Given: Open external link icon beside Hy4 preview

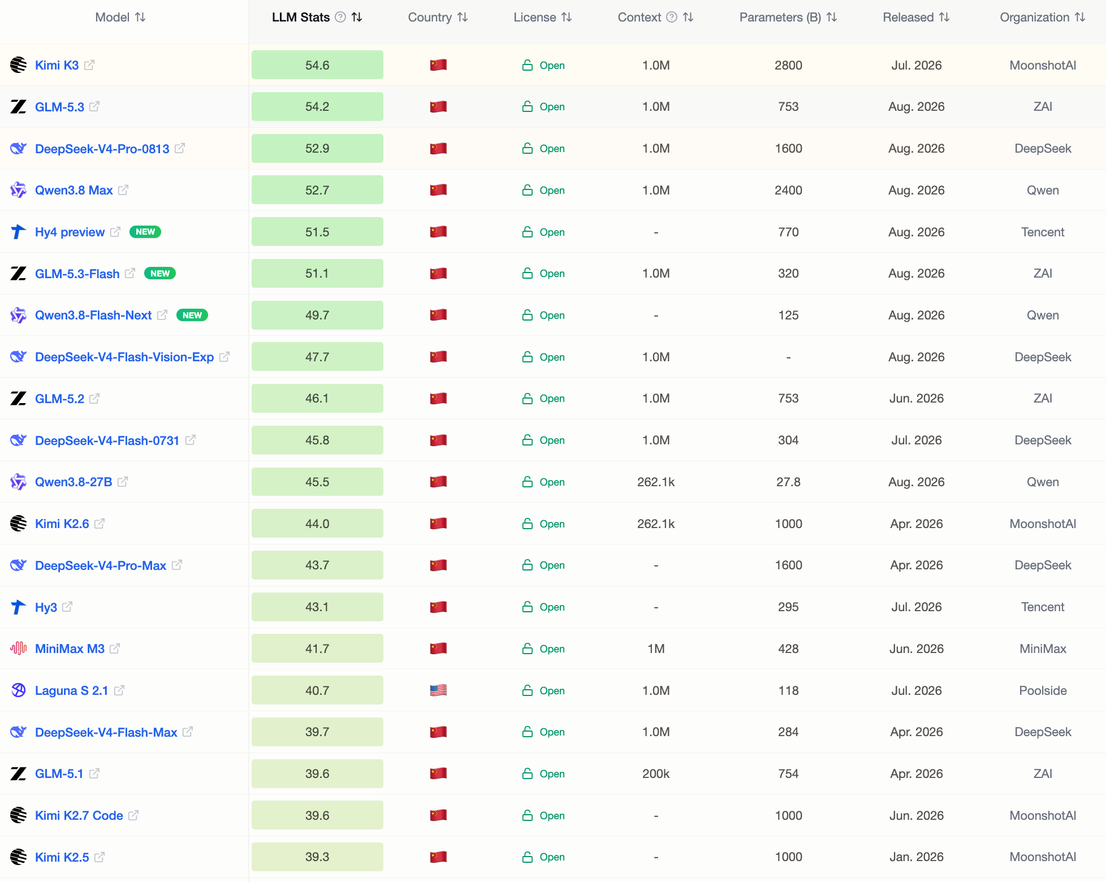Looking at the screenshot, I should 115,232.
